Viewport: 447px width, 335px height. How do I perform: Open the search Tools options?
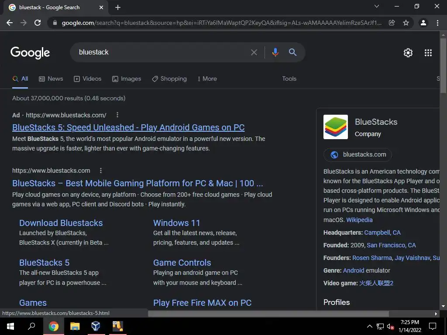[289, 79]
